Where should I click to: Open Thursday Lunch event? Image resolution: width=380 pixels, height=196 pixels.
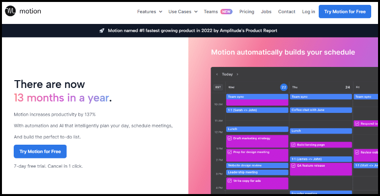[321, 131]
